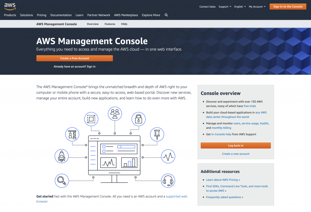Click the users link in Console overview

tap(237, 123)
